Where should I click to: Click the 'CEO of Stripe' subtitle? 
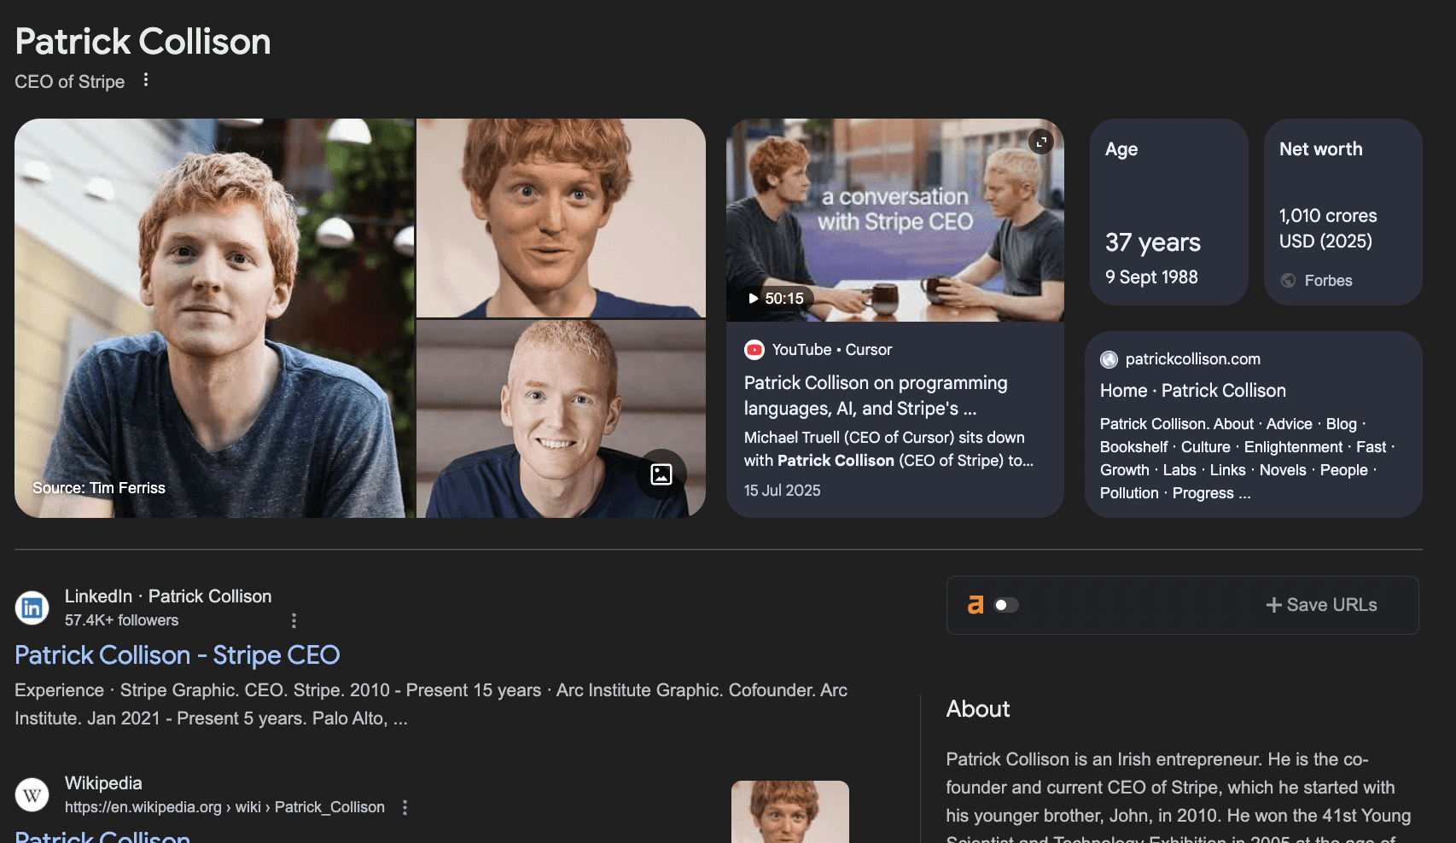point(70,82)
